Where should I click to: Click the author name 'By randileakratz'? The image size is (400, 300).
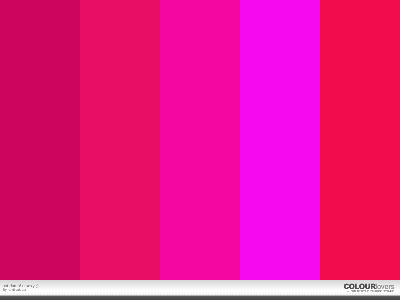14,290
